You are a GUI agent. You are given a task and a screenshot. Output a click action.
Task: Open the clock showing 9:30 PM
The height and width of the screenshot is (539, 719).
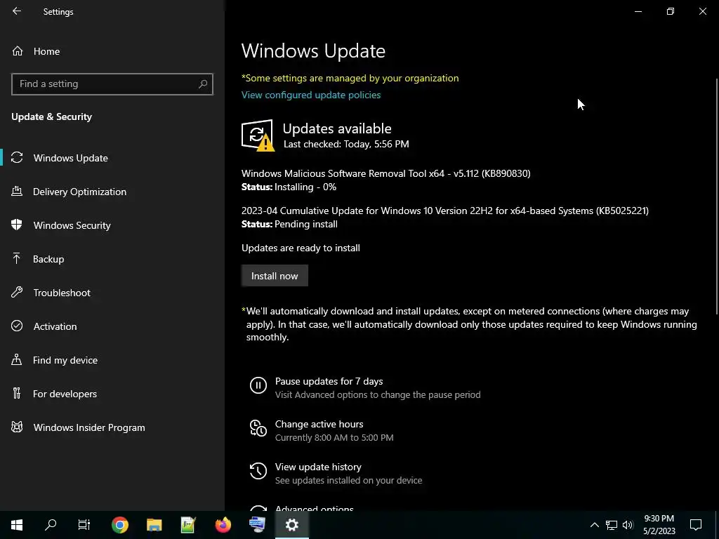click(x=659, y=525)
